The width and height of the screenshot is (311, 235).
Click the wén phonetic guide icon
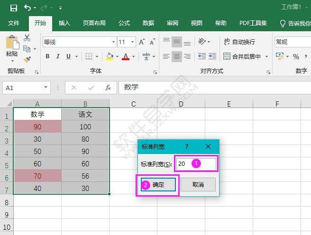pyautogui.click(x=146, y=56)
